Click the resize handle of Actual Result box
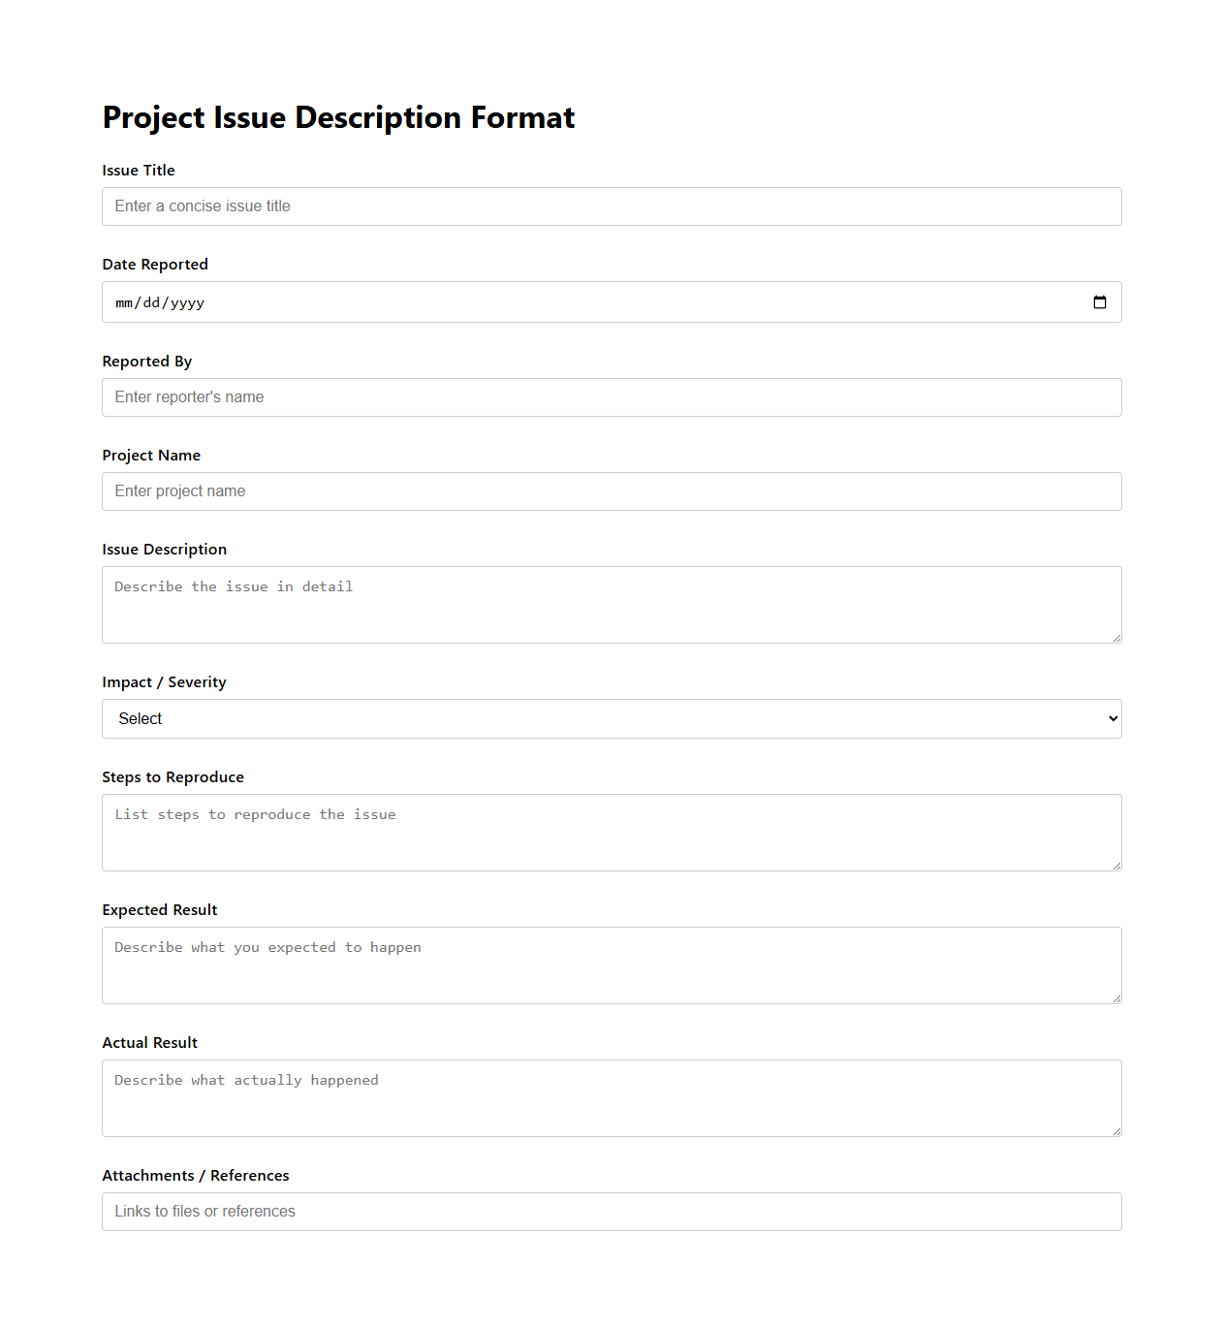This screenshot has height=1328, width=1224. point(1116,1131)
